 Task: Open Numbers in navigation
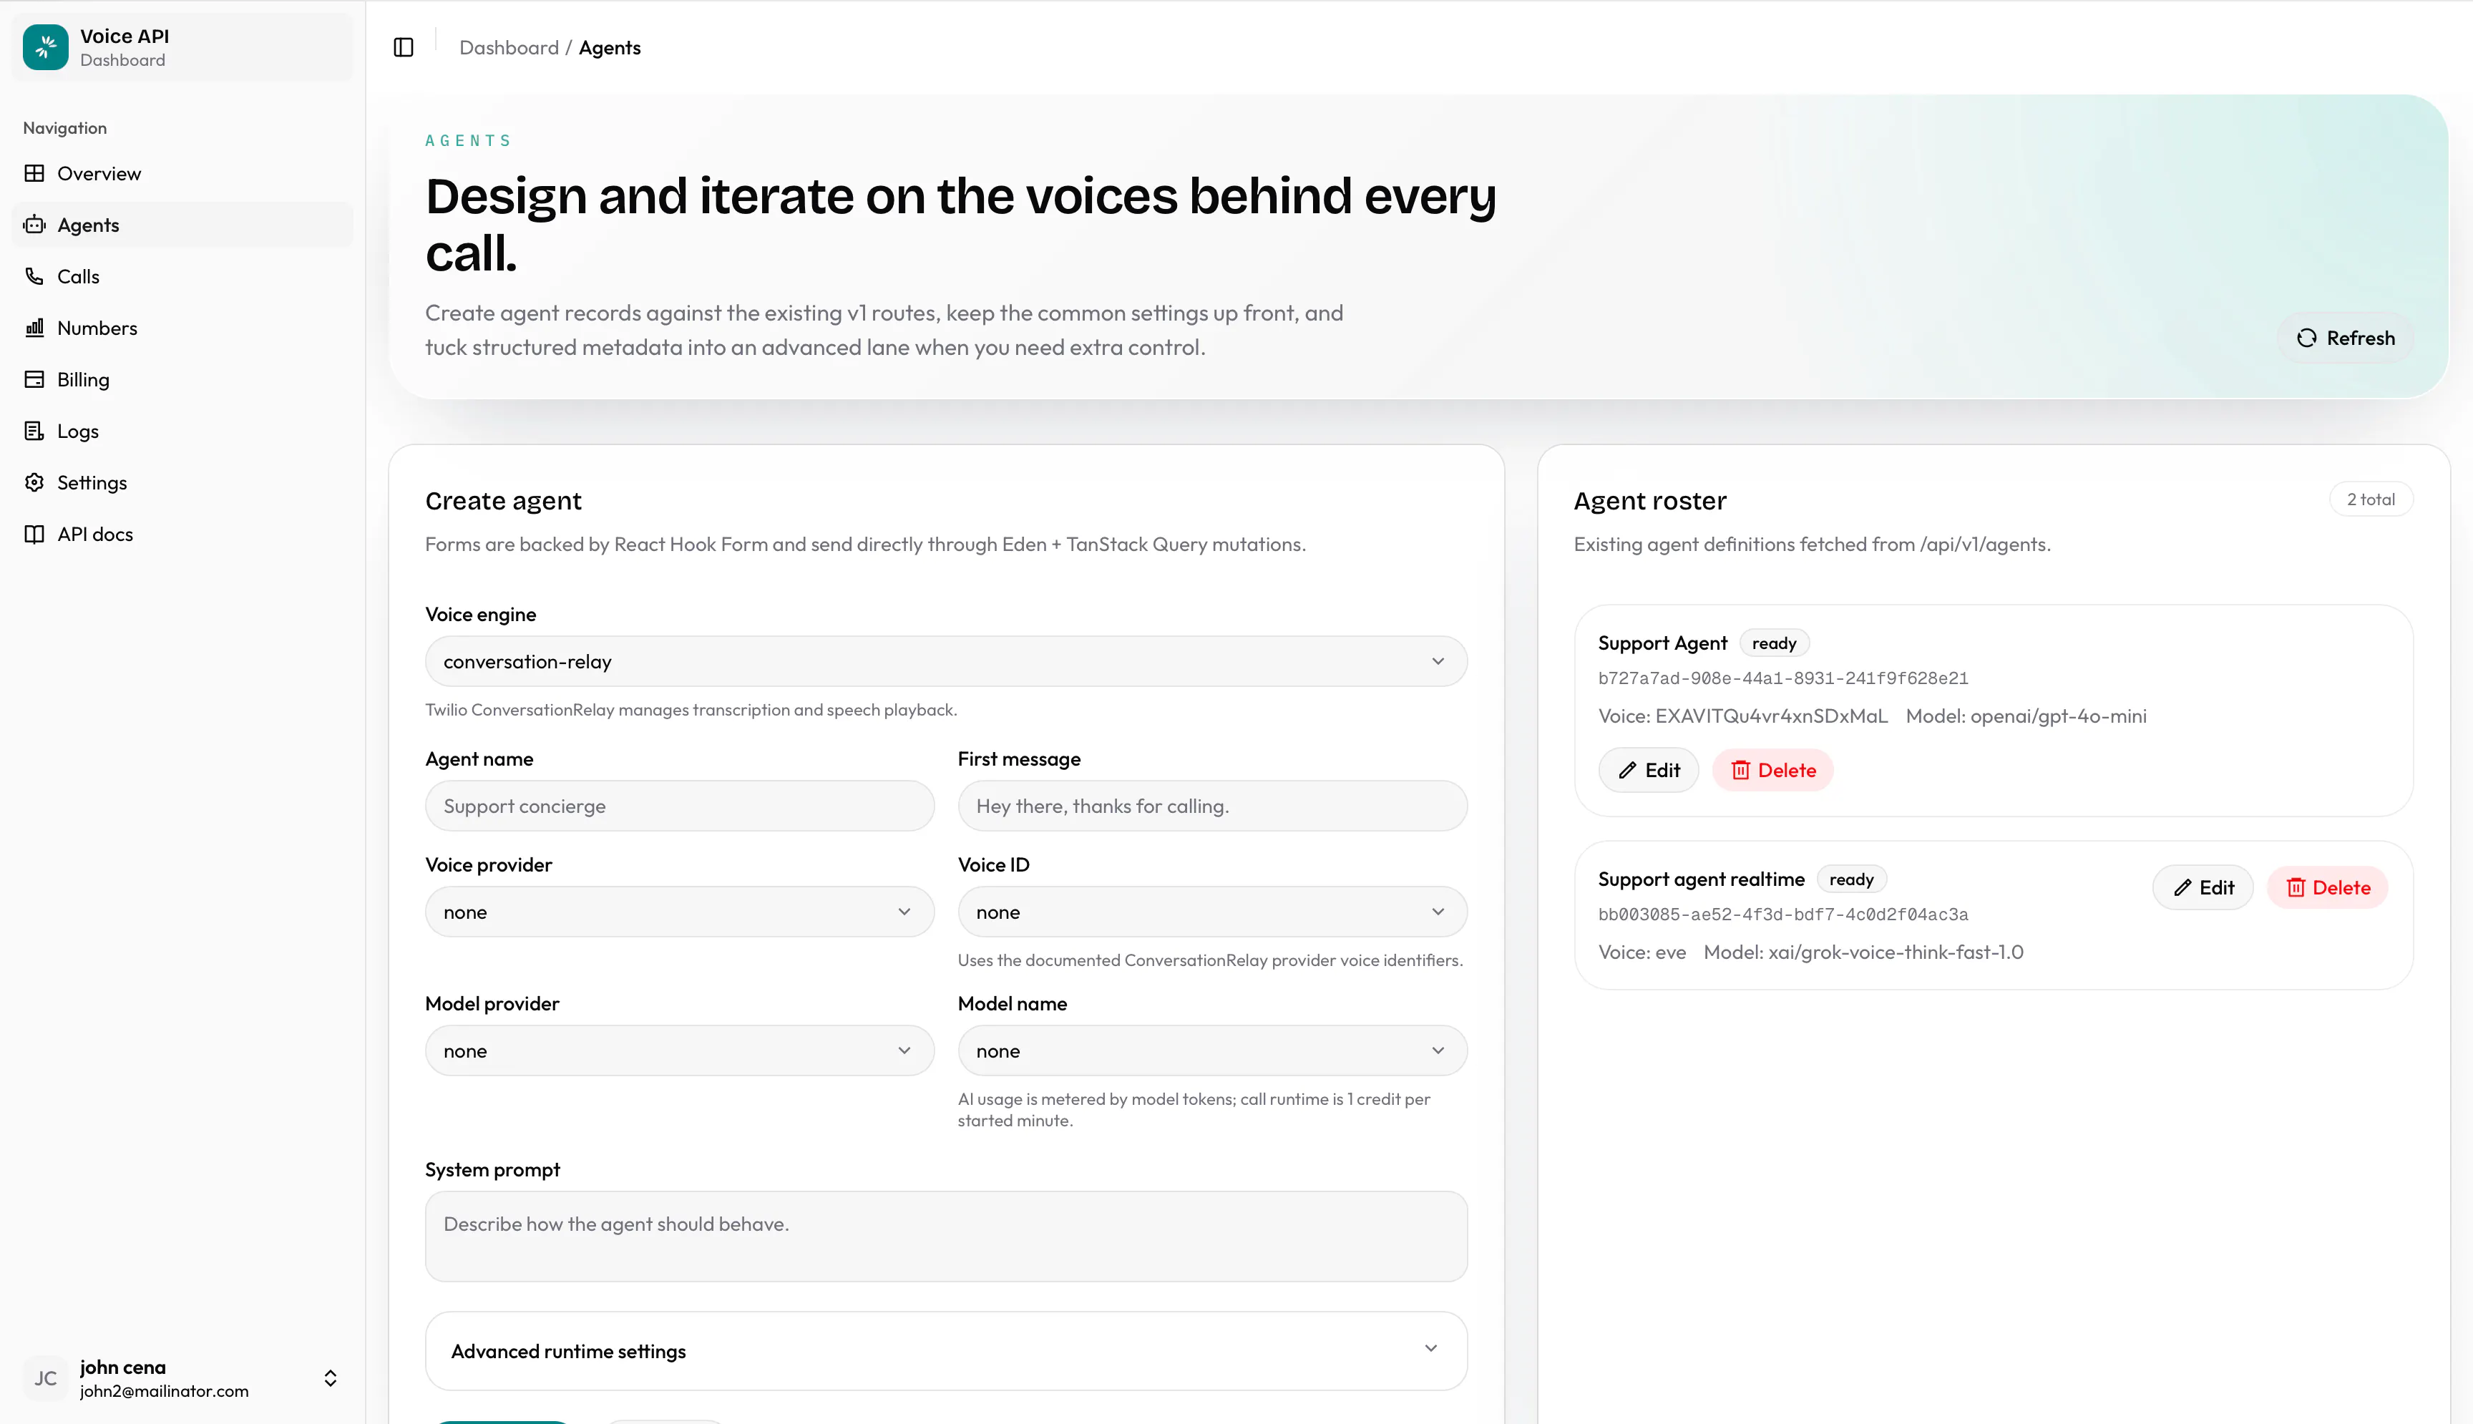182,328
